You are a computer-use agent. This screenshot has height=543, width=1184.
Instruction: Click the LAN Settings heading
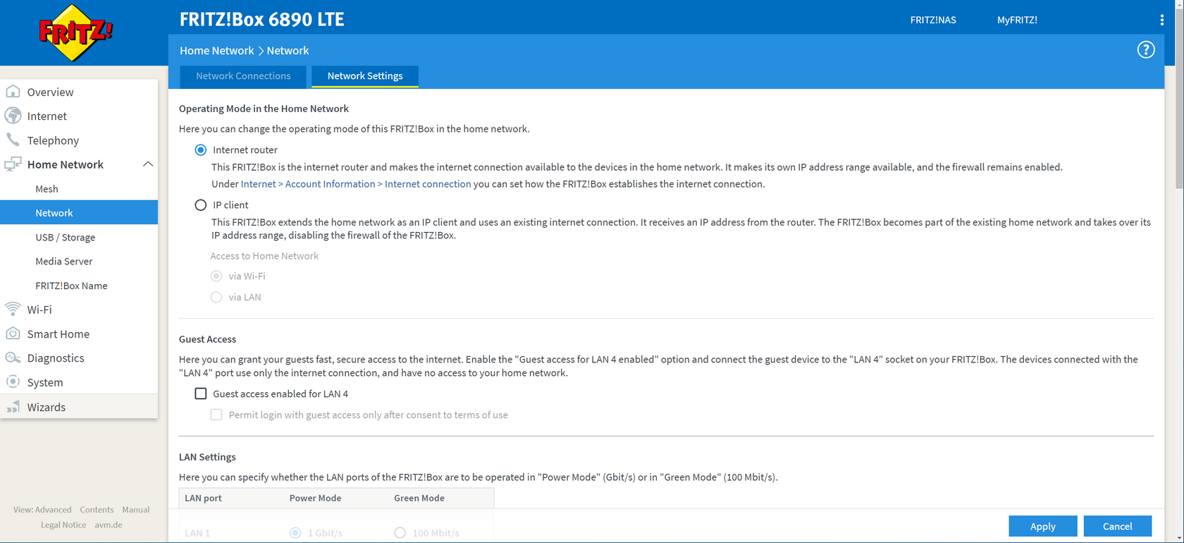pos(207,457)
